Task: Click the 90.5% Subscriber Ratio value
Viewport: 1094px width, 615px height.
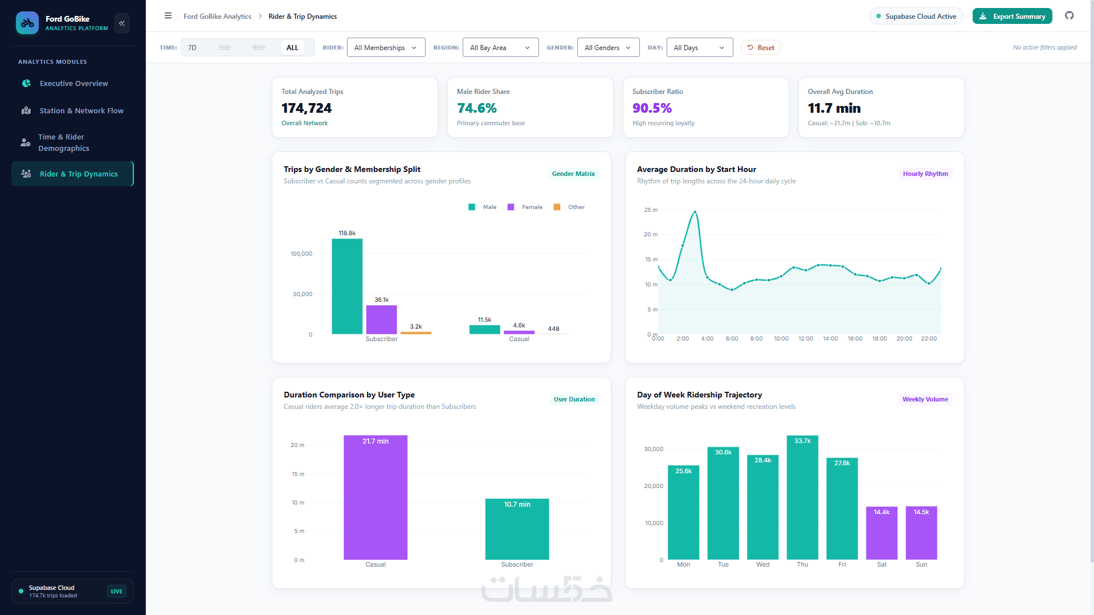Action: click(652, 108)
